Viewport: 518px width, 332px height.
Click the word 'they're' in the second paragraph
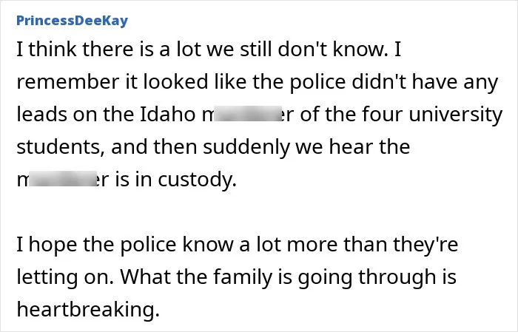[x=425, y=245]
